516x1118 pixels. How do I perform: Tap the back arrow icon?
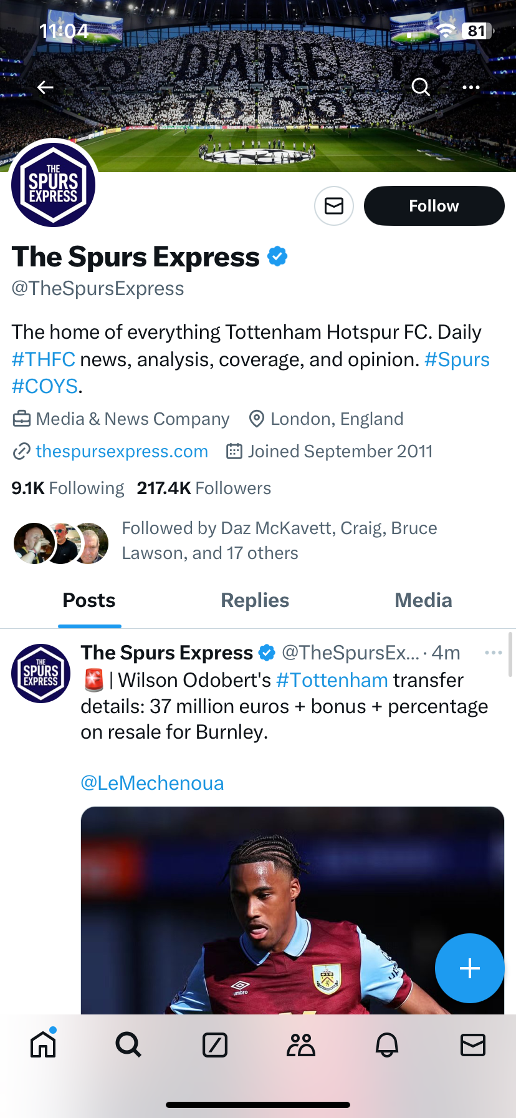pos(45,87)
